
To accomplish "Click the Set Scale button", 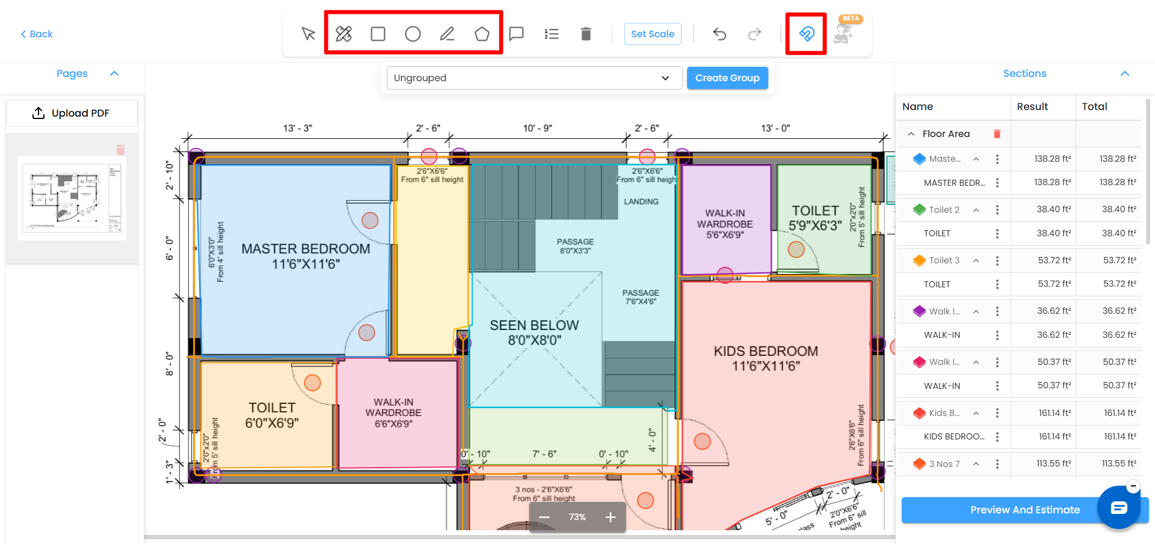I will [x=653, y=34].
